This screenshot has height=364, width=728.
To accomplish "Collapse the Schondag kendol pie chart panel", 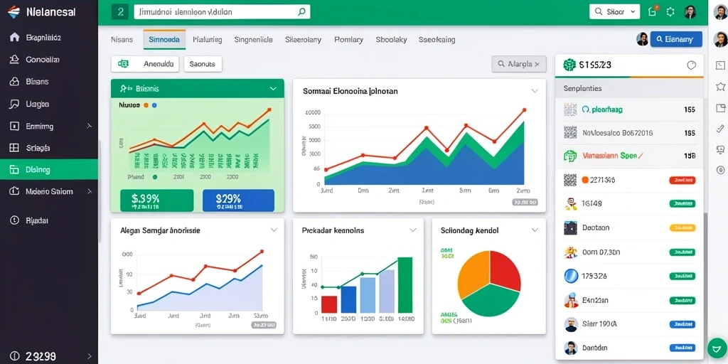I will click(535, 230).
